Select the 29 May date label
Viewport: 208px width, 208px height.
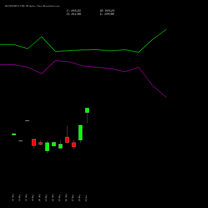click(79, 198)
